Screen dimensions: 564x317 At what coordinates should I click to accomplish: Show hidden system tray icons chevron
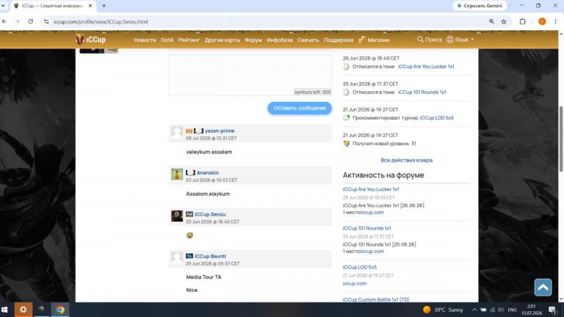[474, 310]
